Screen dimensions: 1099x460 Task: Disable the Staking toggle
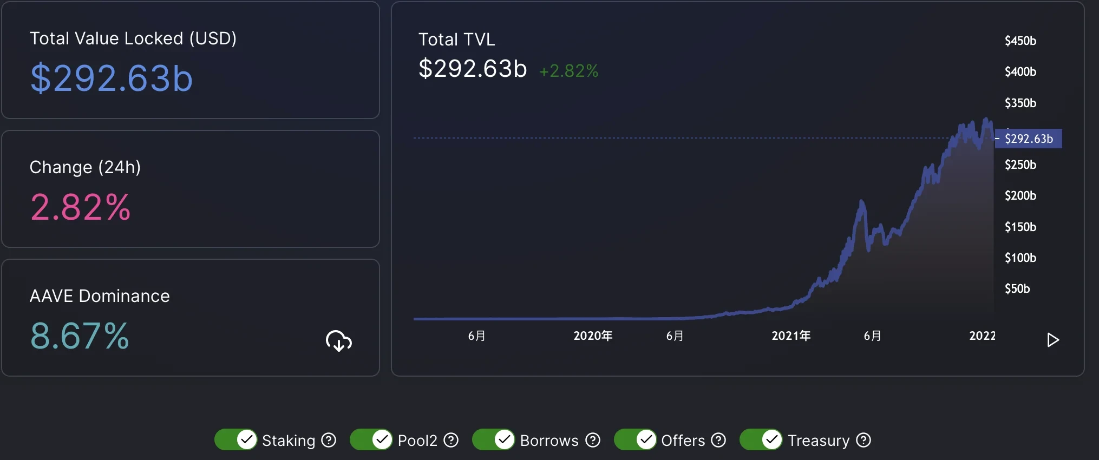click(x=236, y=440)
